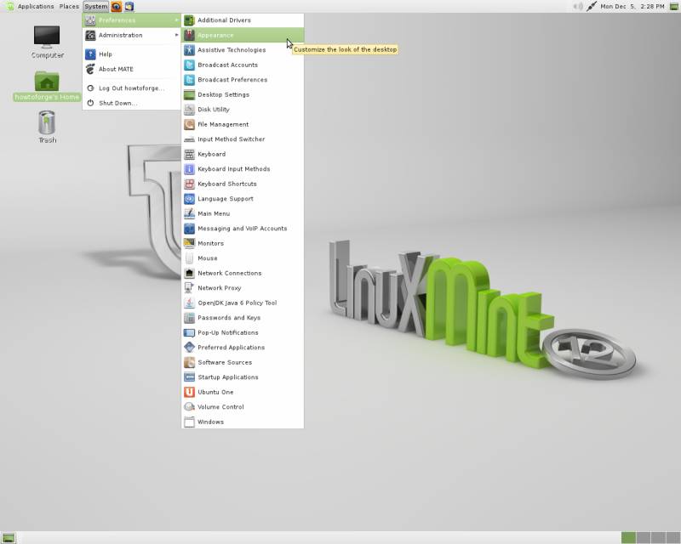Click Show Desktop button in bottom panel

(x=9, y=538)
